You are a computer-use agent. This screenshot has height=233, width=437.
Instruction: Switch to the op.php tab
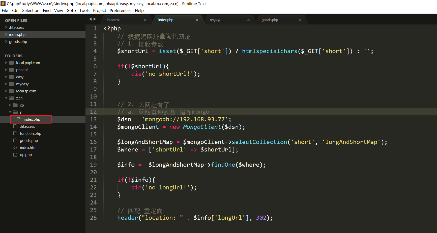[x=215, y=20]
